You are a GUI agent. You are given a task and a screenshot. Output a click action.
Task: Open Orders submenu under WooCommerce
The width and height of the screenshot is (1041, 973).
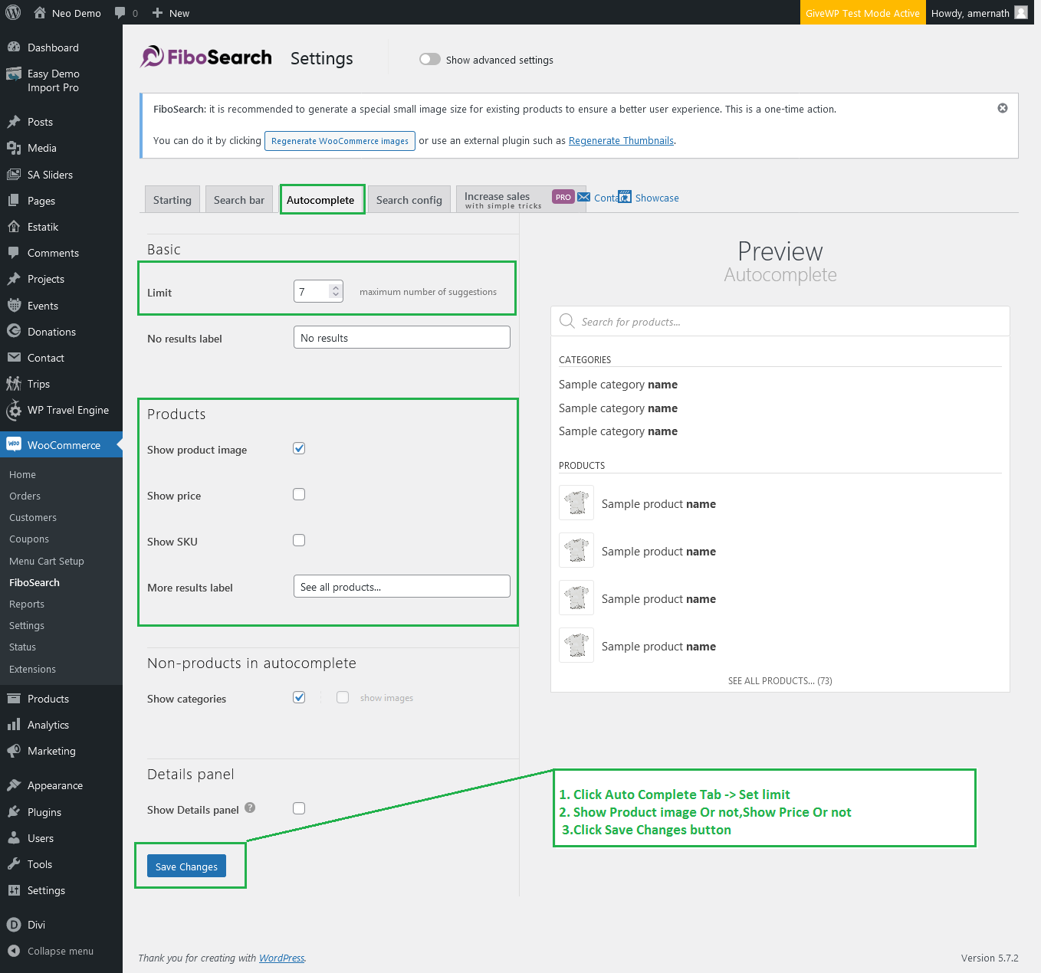click(x=25, y=496)
